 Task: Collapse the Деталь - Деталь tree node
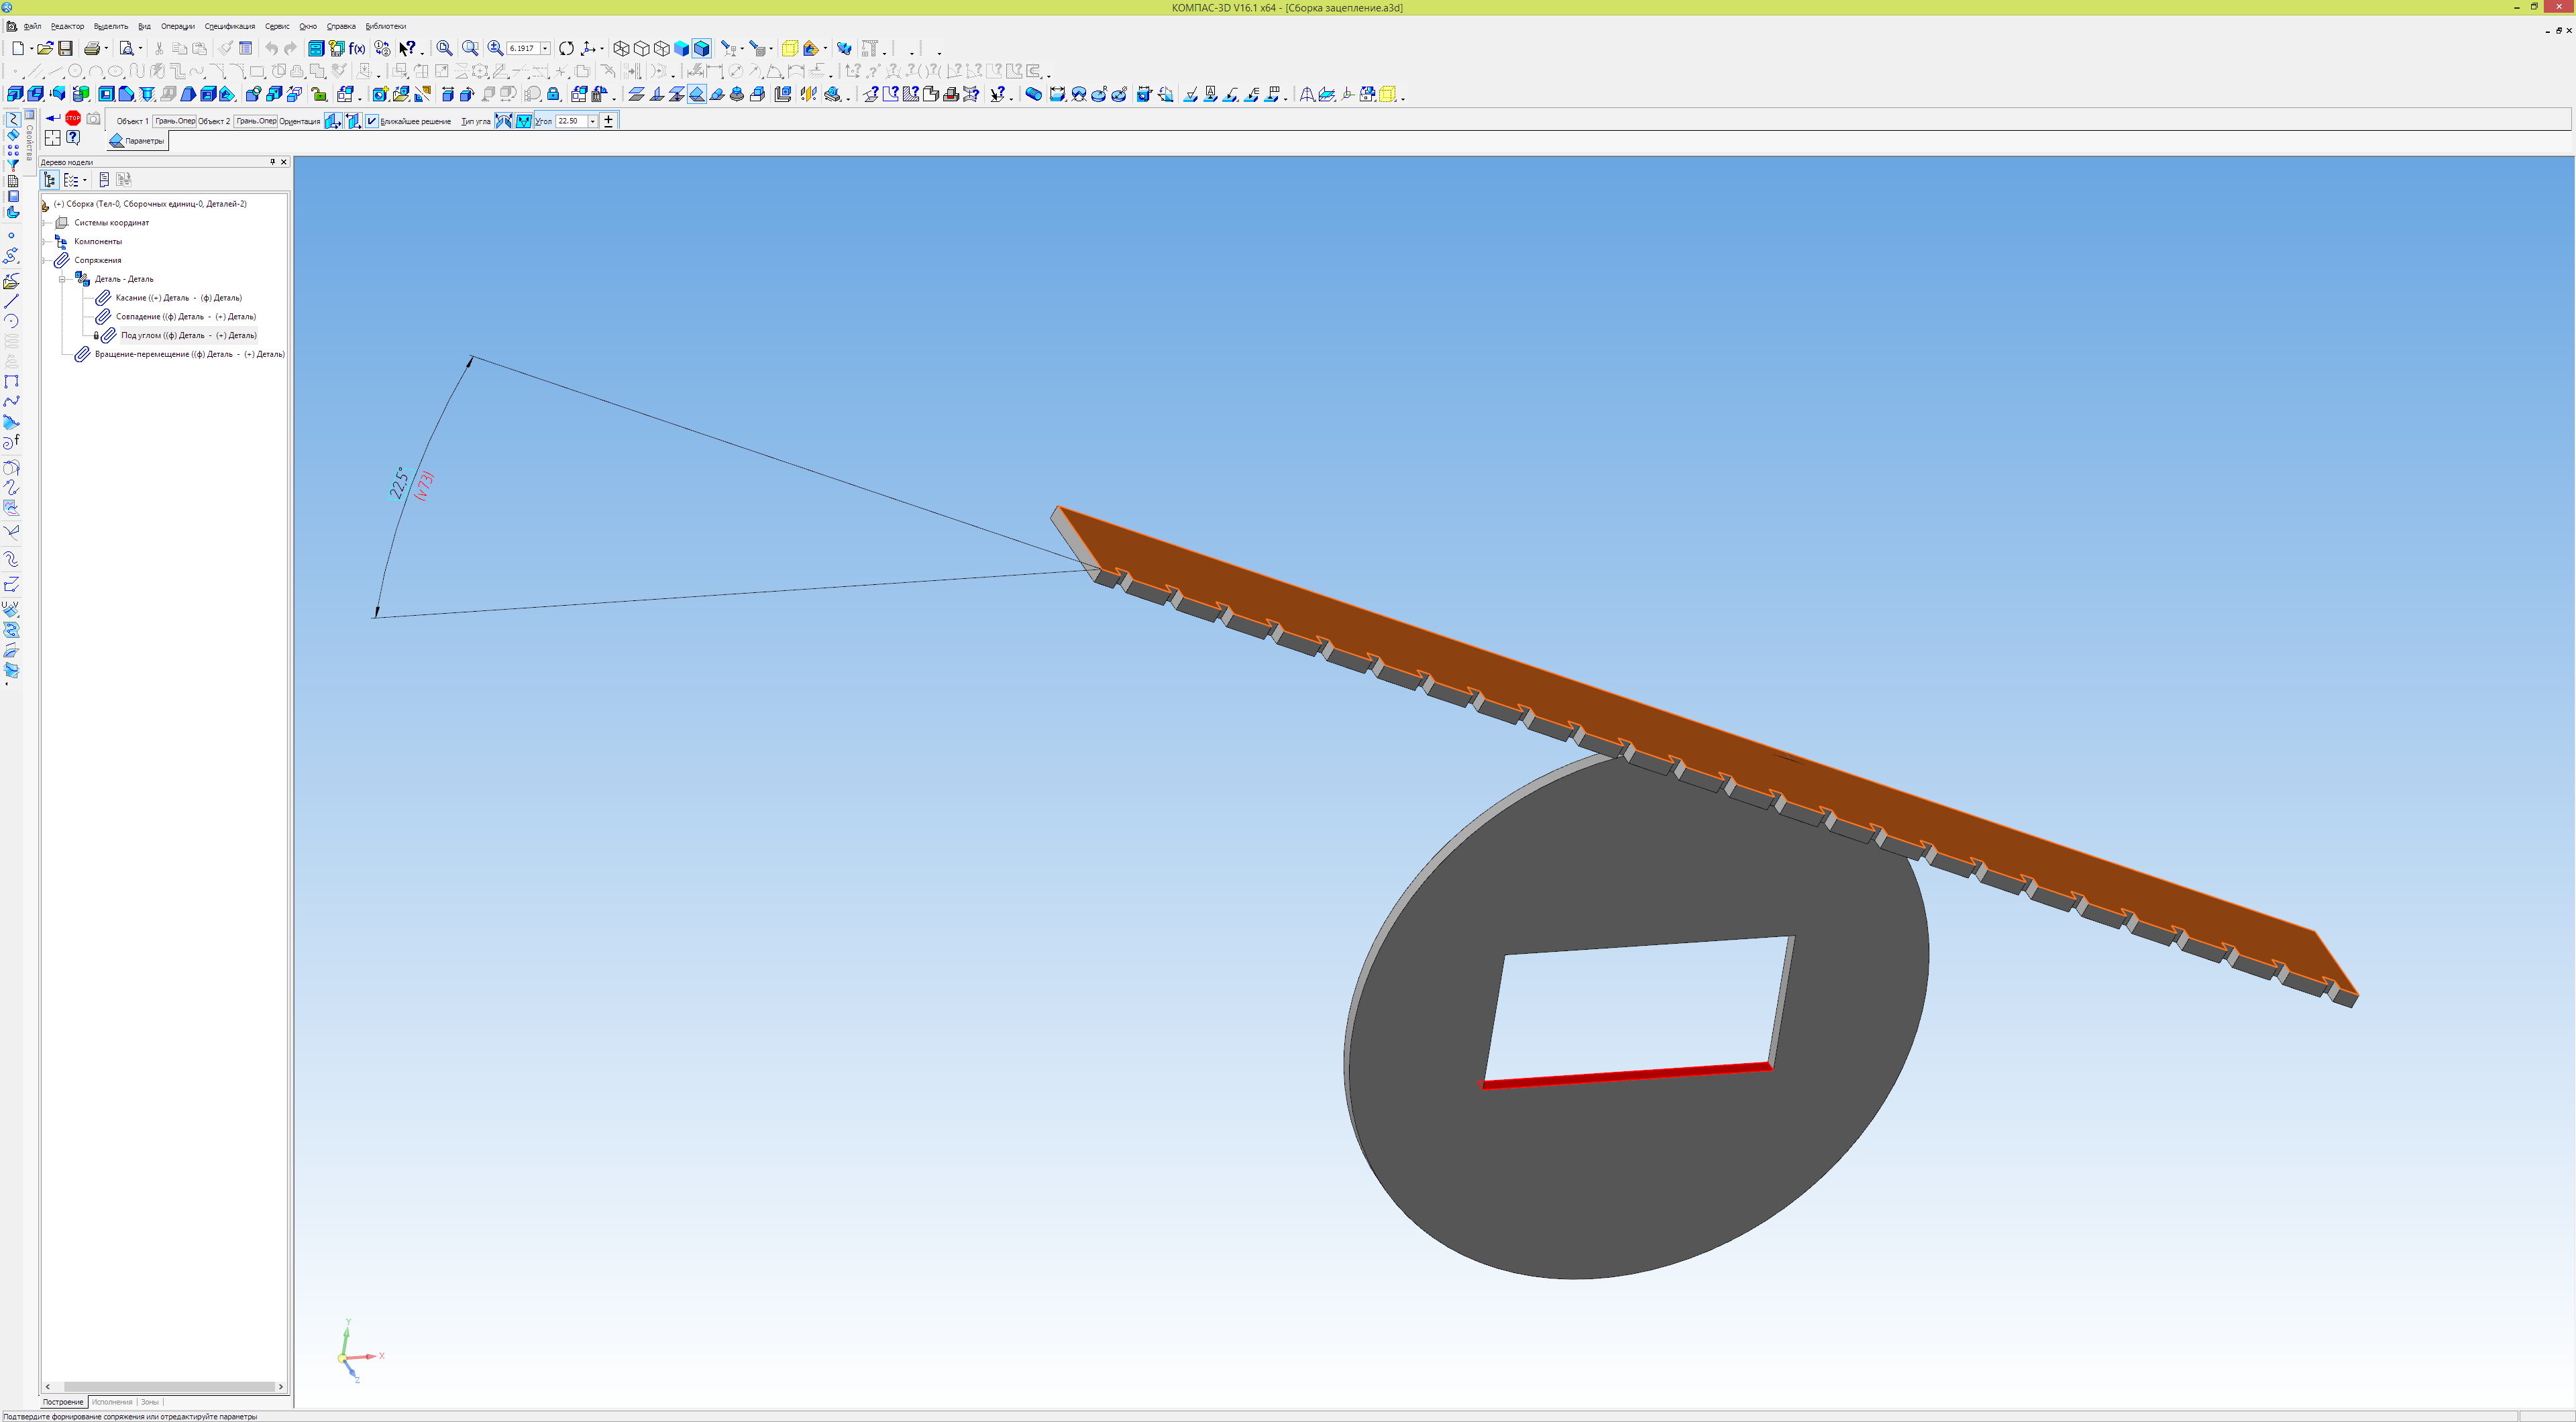tap(62, 279)
